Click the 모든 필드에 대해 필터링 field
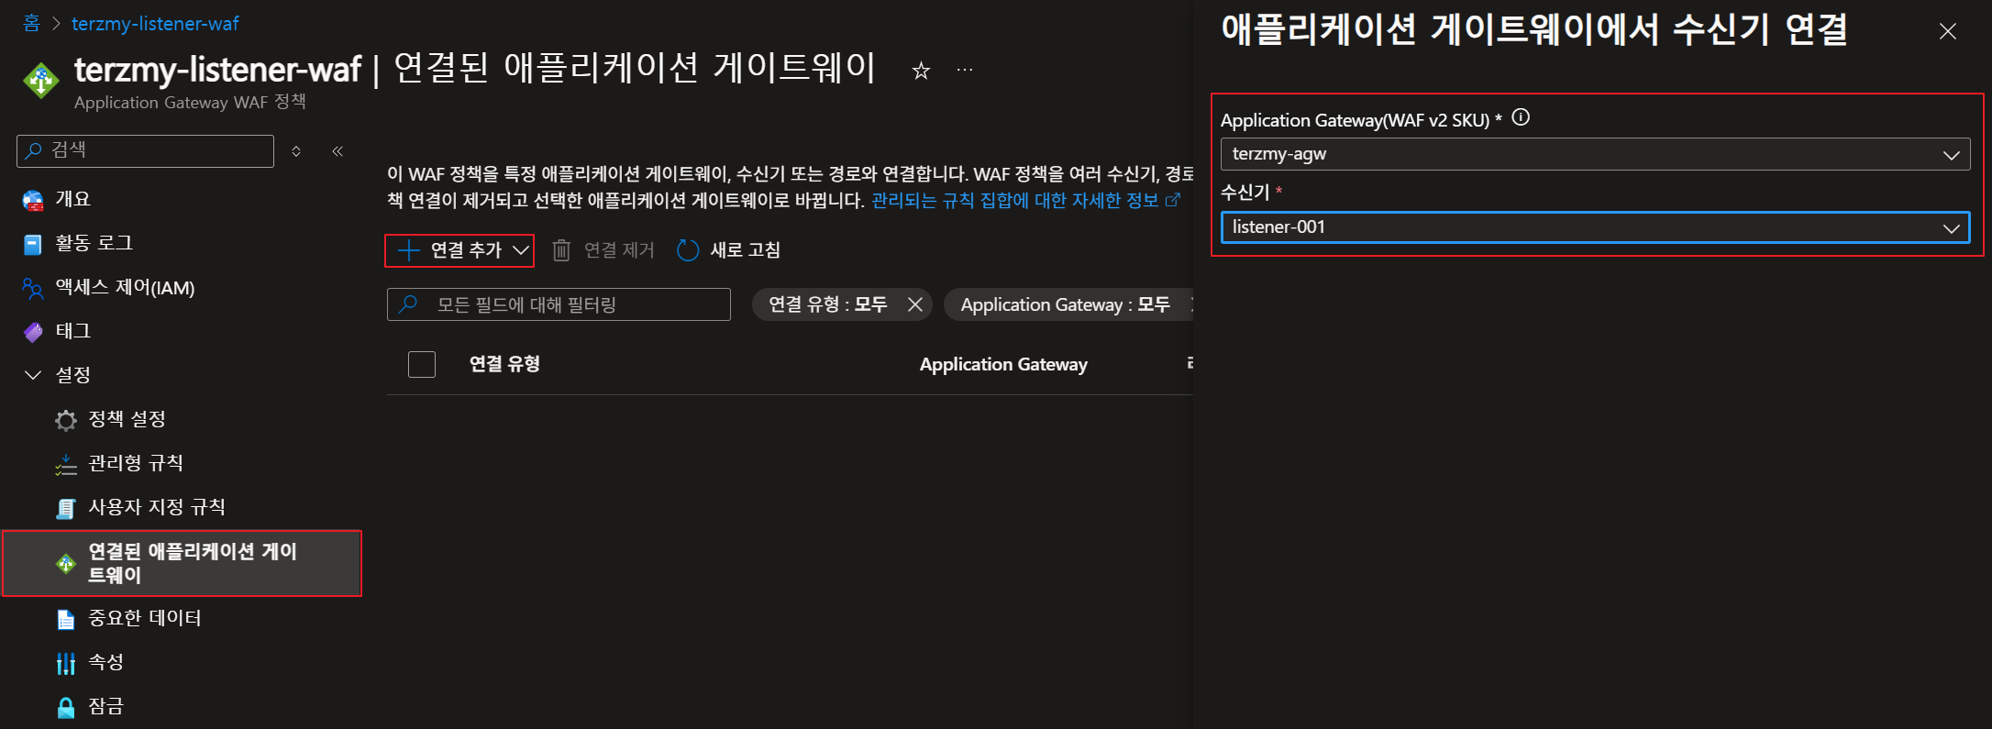Screen dimensions: 1992x729 559,304
